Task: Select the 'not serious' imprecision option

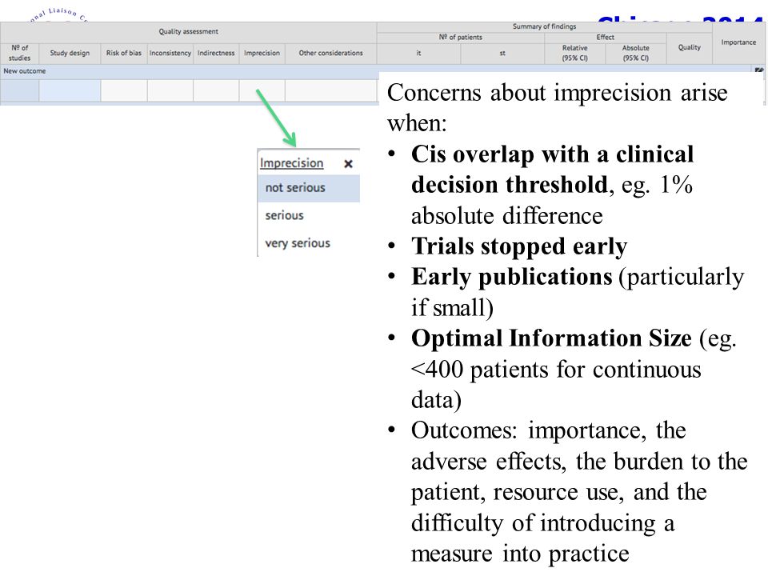Action: (309, 188)
